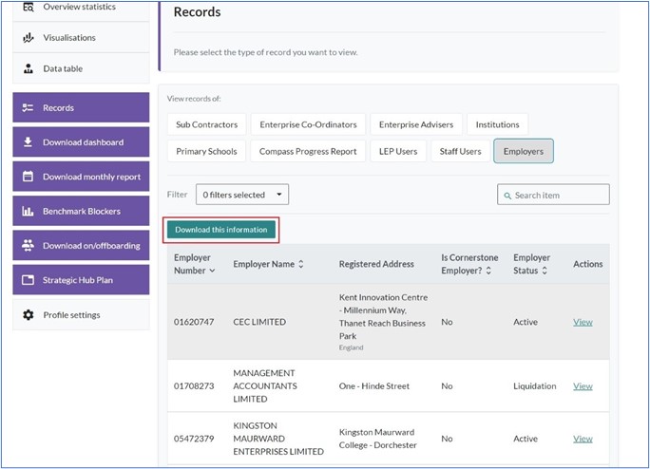Click the Overview statistics icon
This screenshot has height=469, width=650.
coord(29,7)
